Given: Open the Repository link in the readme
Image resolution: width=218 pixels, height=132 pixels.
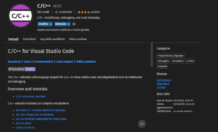Looking at the screenshot, I should [14, 62].
